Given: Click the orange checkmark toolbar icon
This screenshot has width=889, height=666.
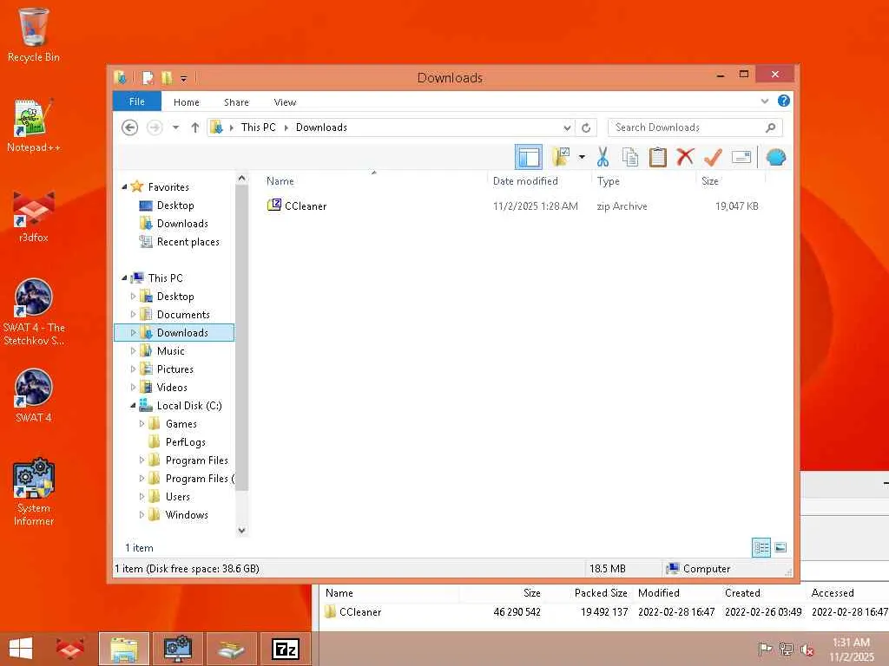Looking at the screenshot, I should tap(713, 157).
